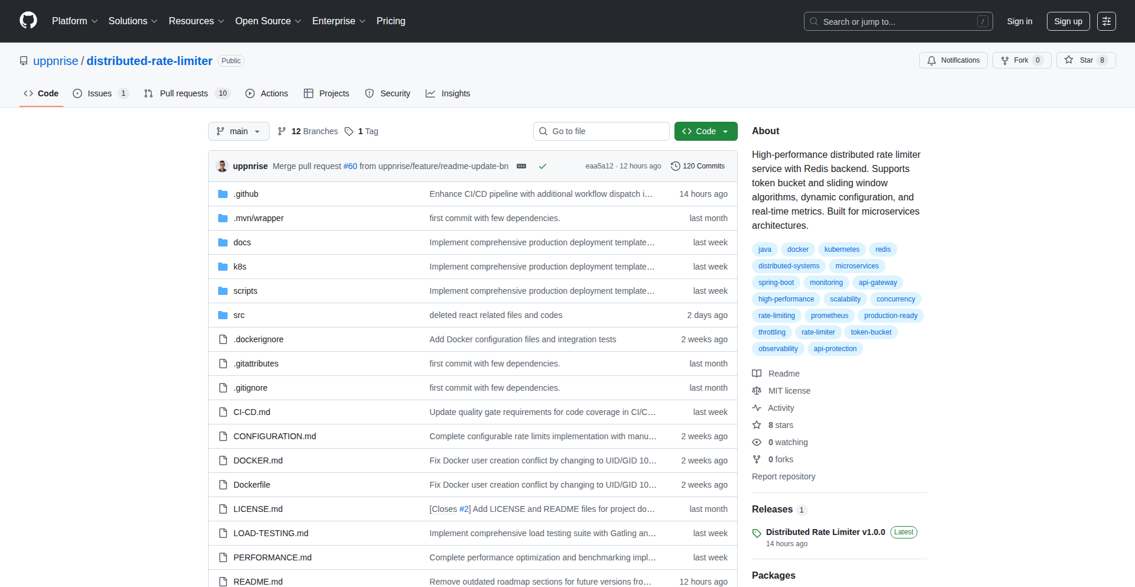This screenshot has width=1135, height=587.
Task: Switch to the Issues tab
Action: click(x=100, y=93)
